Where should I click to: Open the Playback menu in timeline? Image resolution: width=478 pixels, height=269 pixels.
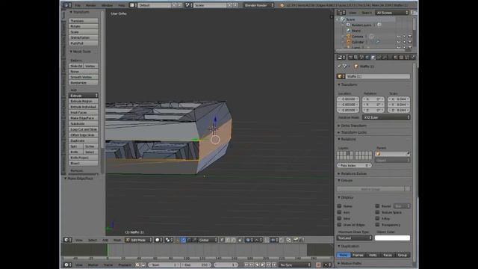click(x=125, y=265)
